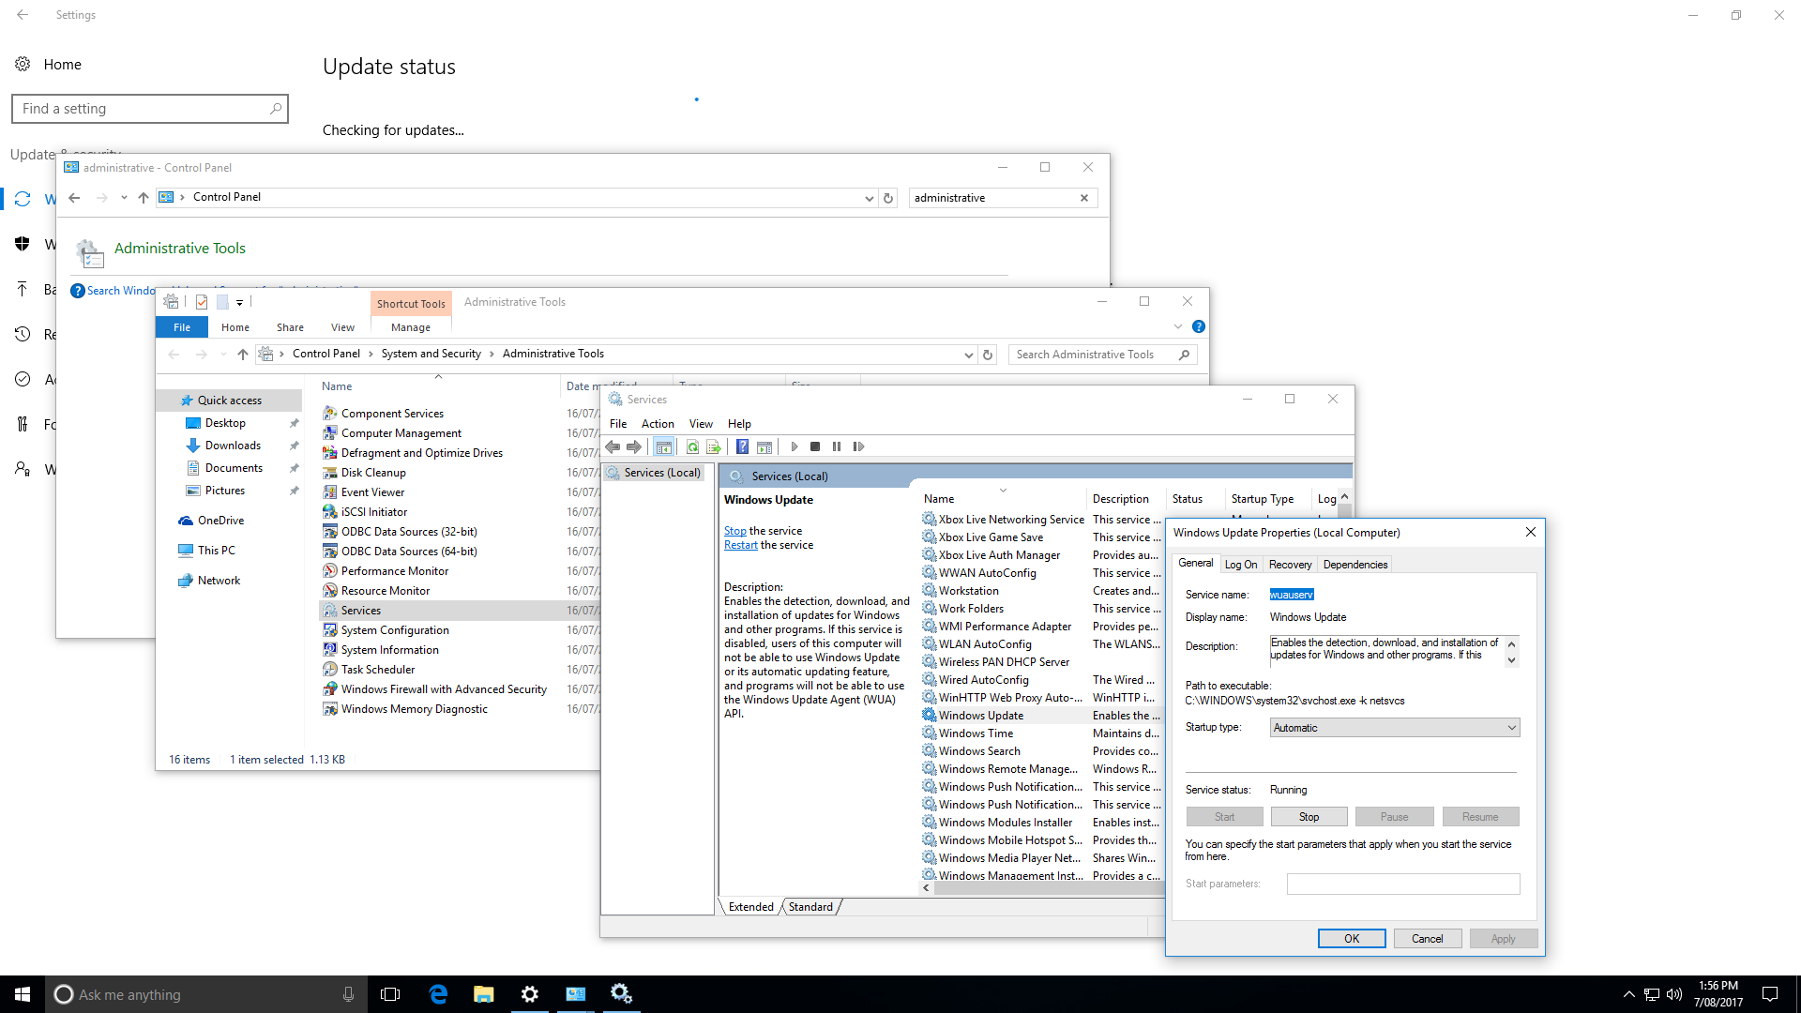Click OK in Windows Update Properties
Image resolution: width=1801 pixels, height=1013 pixels.
pyautogui.click(x=1352, y=939)
